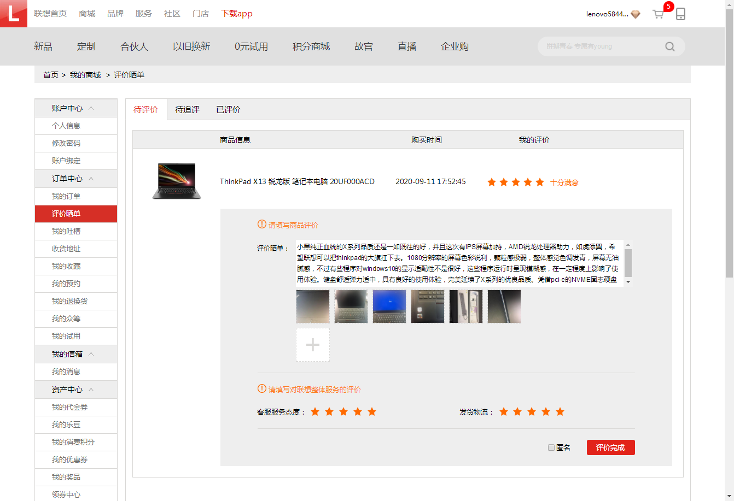This screenshot has width=734, height=501.
Task: Click the search box input field
Action: (602, 46)
